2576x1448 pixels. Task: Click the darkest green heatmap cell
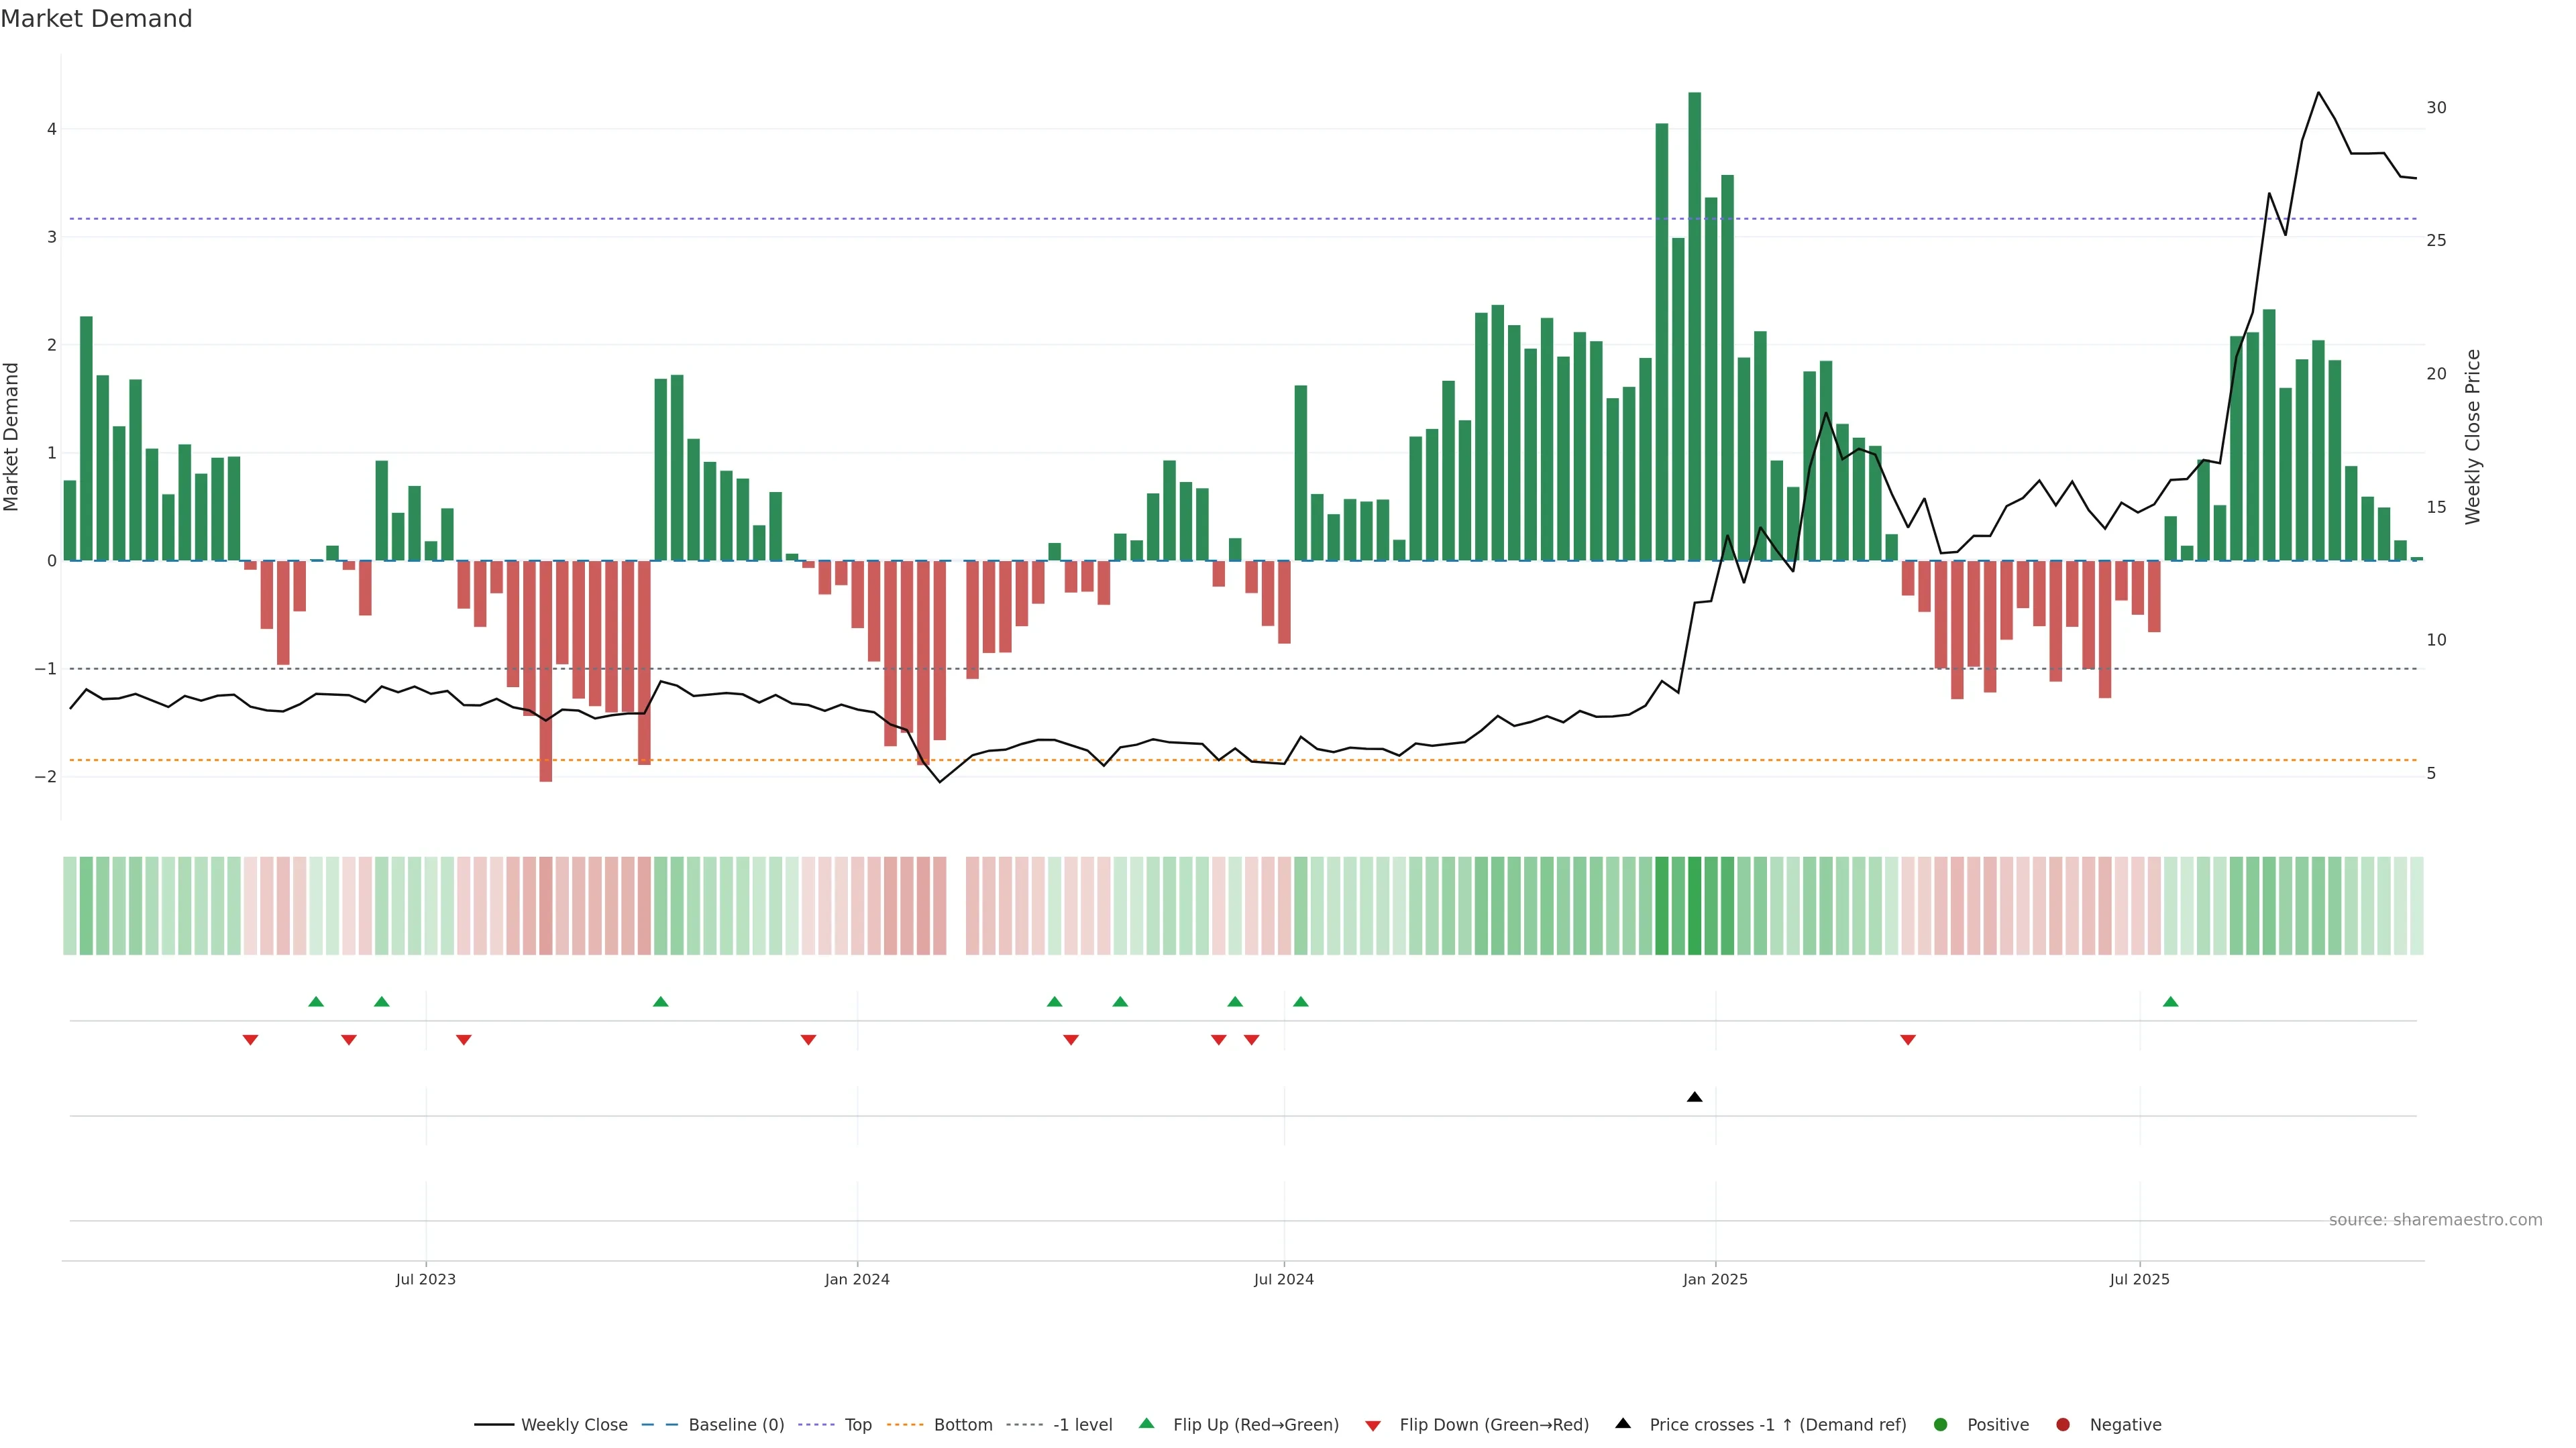1694,906
